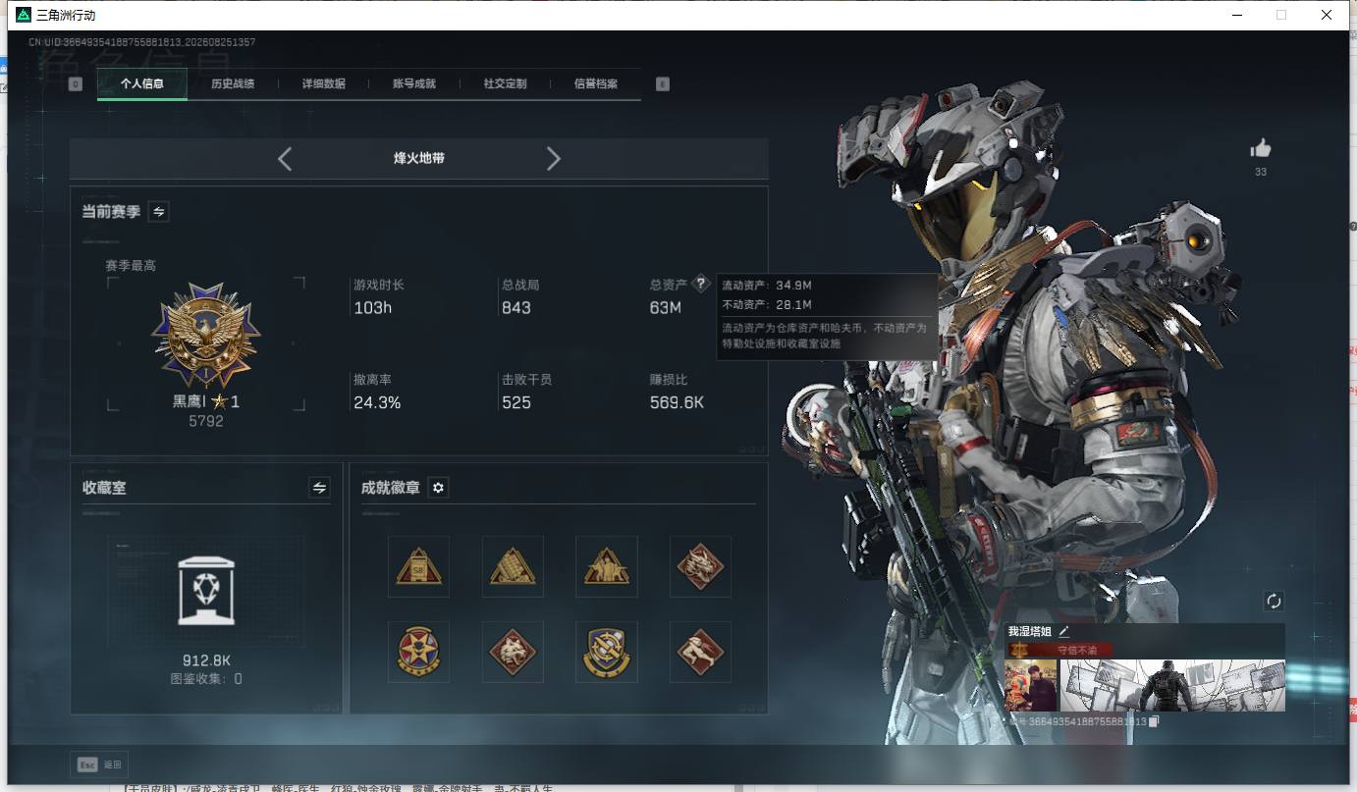Click the 击败干员 525 value
Screen dimensions: 1357x792
(x=516, y=402)
